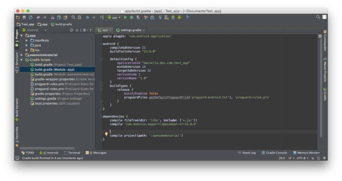
Task: Open the Terminal tool window tab
Action: 72,153
